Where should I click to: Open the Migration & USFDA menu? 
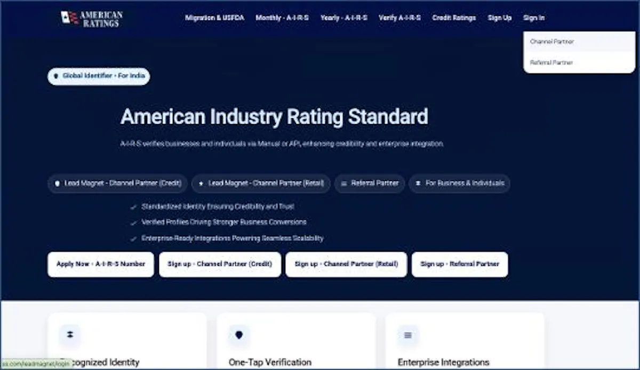click(x=214, y=18)
